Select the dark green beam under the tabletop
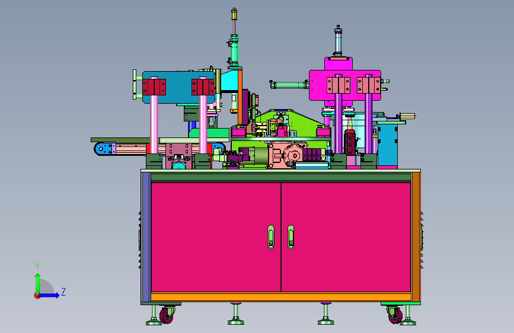Image resolution: width=514 pixels, height=333 pixels. (x=281, y=177)
